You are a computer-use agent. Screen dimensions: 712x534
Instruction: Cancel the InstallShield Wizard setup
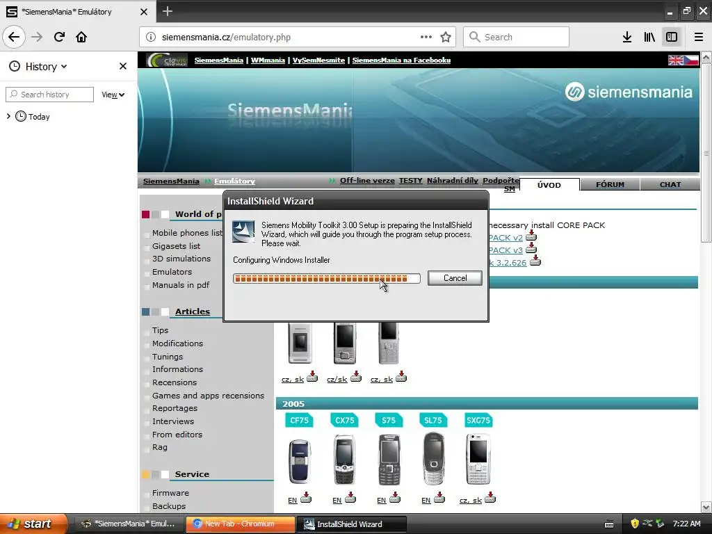(x=455, y=278)
